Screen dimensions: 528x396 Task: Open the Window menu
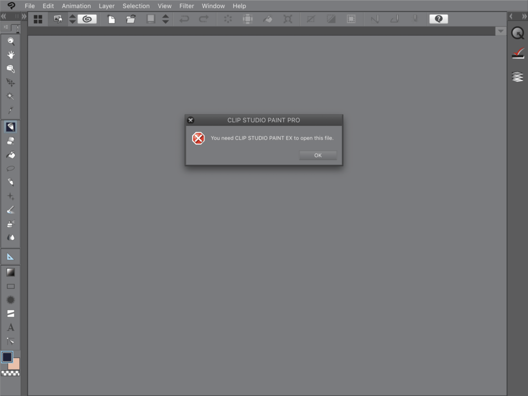point(213,6)
